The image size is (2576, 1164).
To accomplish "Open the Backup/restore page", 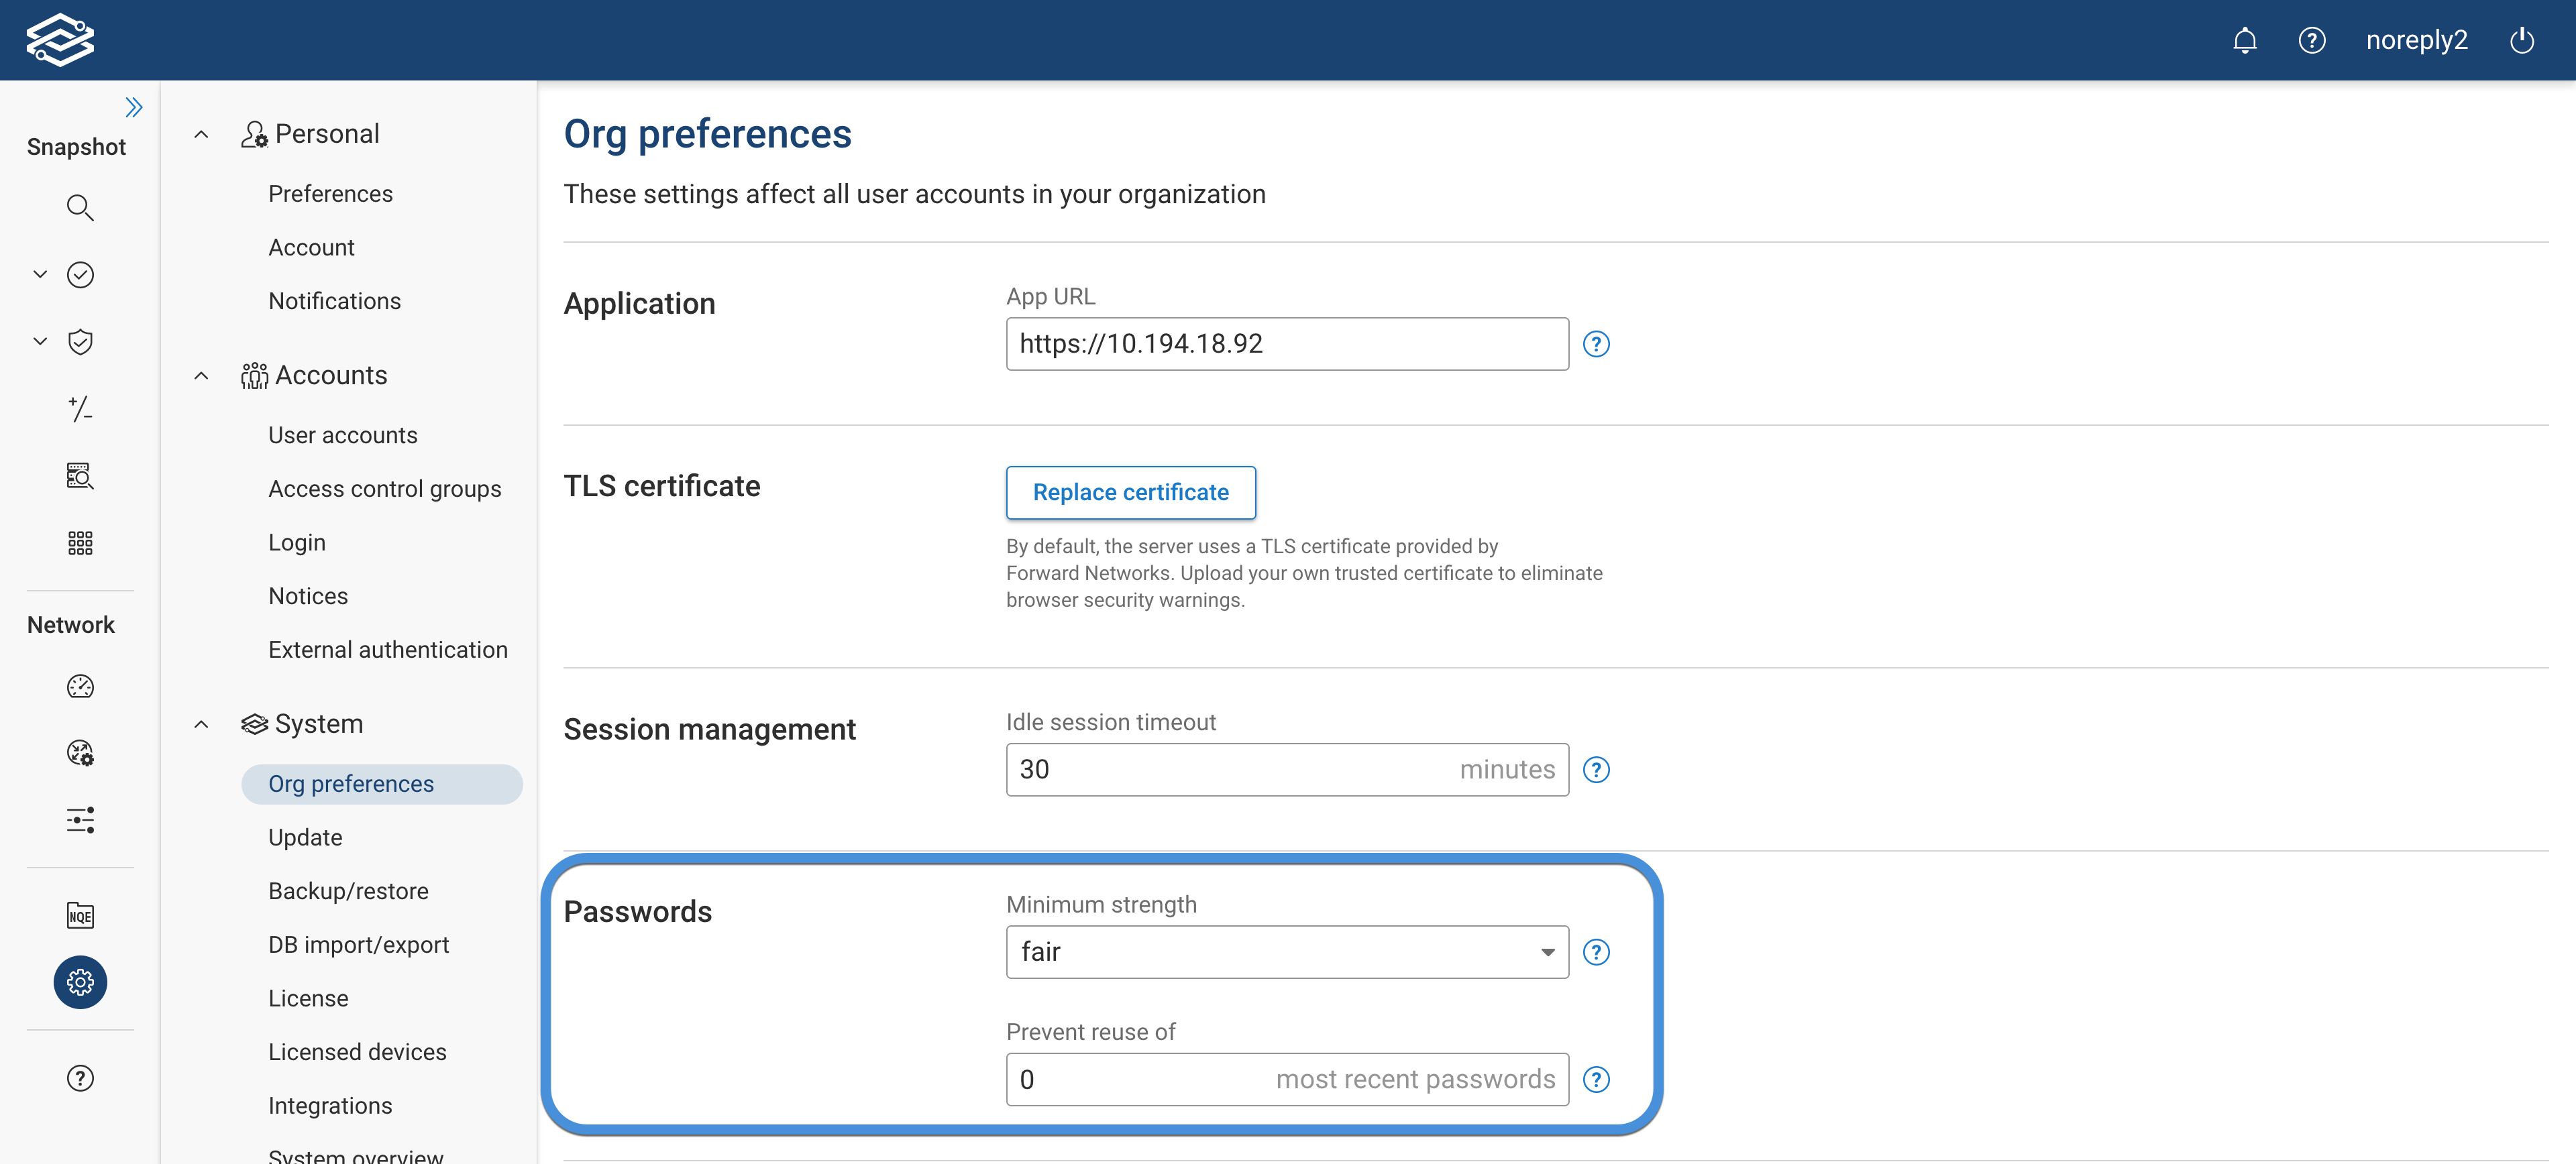I will [x=348, y=890].
